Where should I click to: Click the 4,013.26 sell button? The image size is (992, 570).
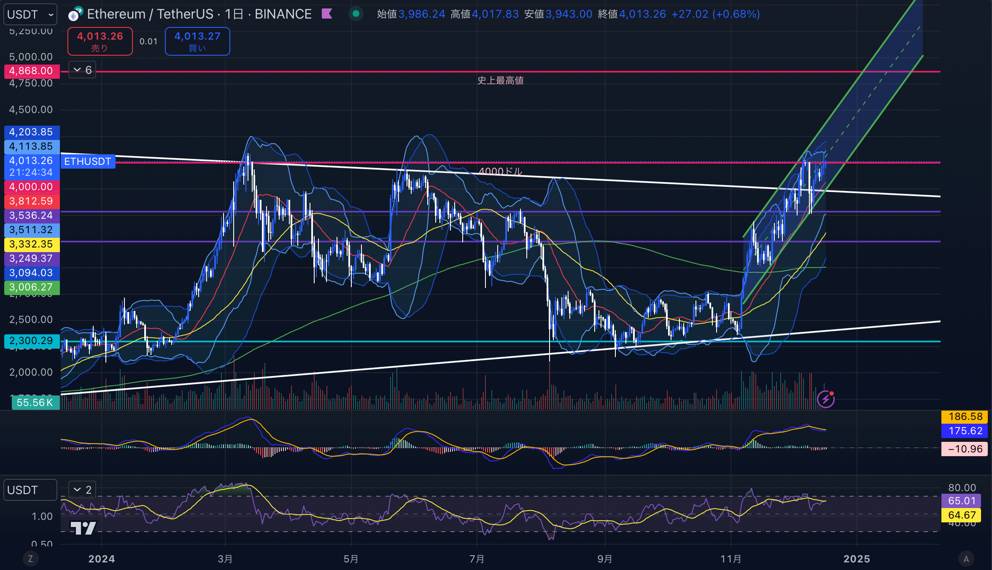(100, 41)
